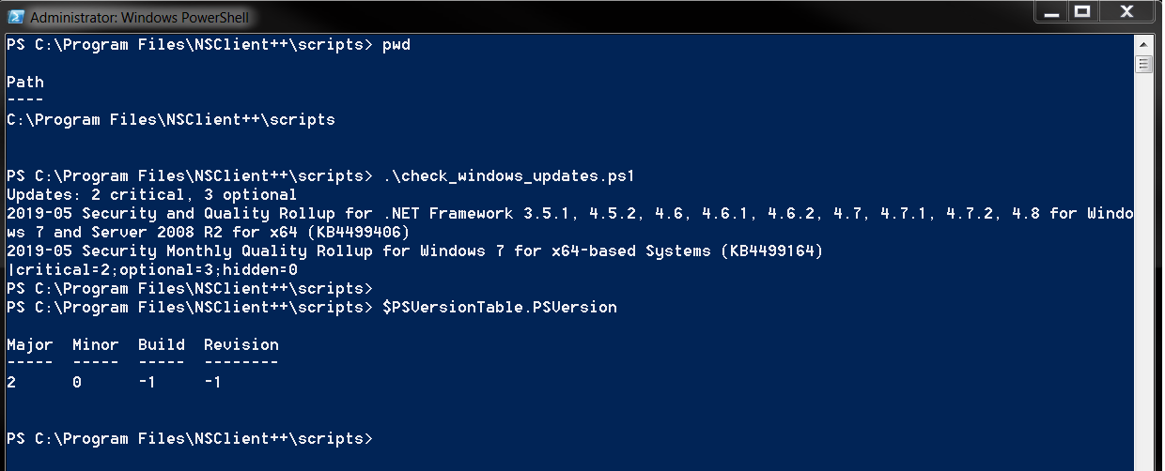This screenshot has height=471, width=1165.
Task: Click the "Updates: 2 critical, 3 optional" line
Action: [x=151, y=195]
